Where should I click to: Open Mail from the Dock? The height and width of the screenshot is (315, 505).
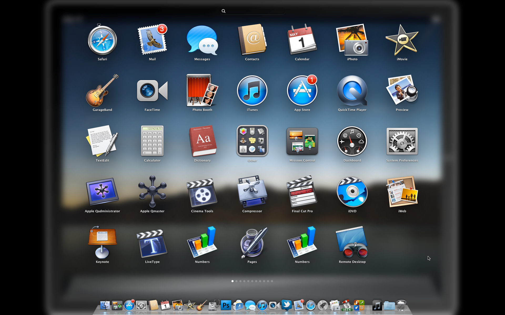[299, 305]
